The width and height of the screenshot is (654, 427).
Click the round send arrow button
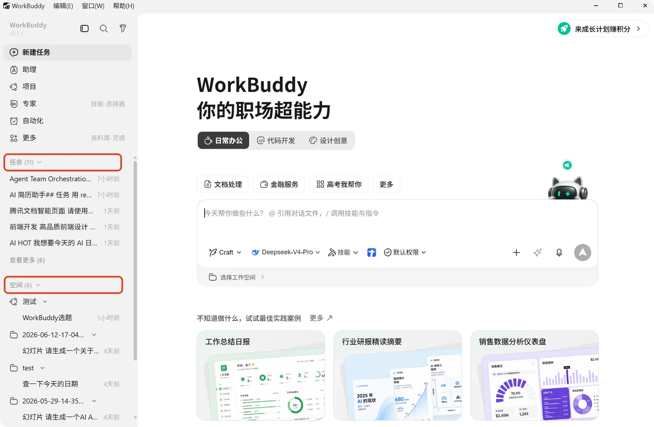(583, 252)
